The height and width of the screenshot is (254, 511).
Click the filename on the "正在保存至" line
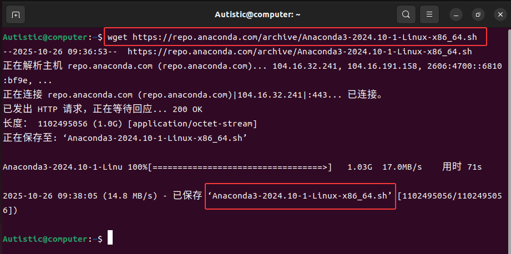tap(157, 138)
